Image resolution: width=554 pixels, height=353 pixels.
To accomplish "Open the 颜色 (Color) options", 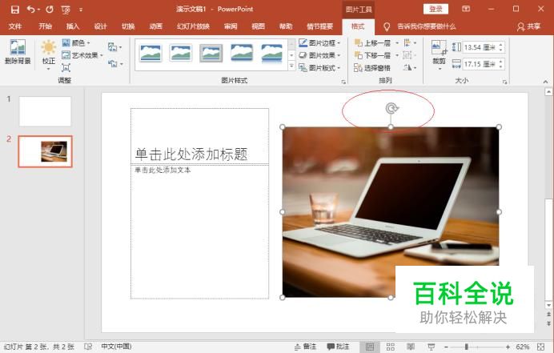I will 76,42.
